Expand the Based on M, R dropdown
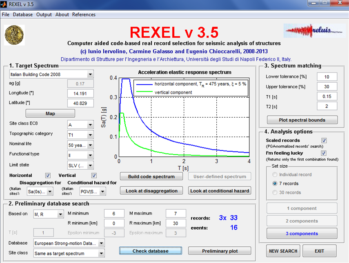 click(x=49, y=215)
